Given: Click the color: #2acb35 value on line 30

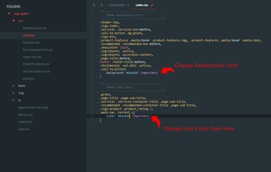Looking at the screenshot, I should point(124,116).
